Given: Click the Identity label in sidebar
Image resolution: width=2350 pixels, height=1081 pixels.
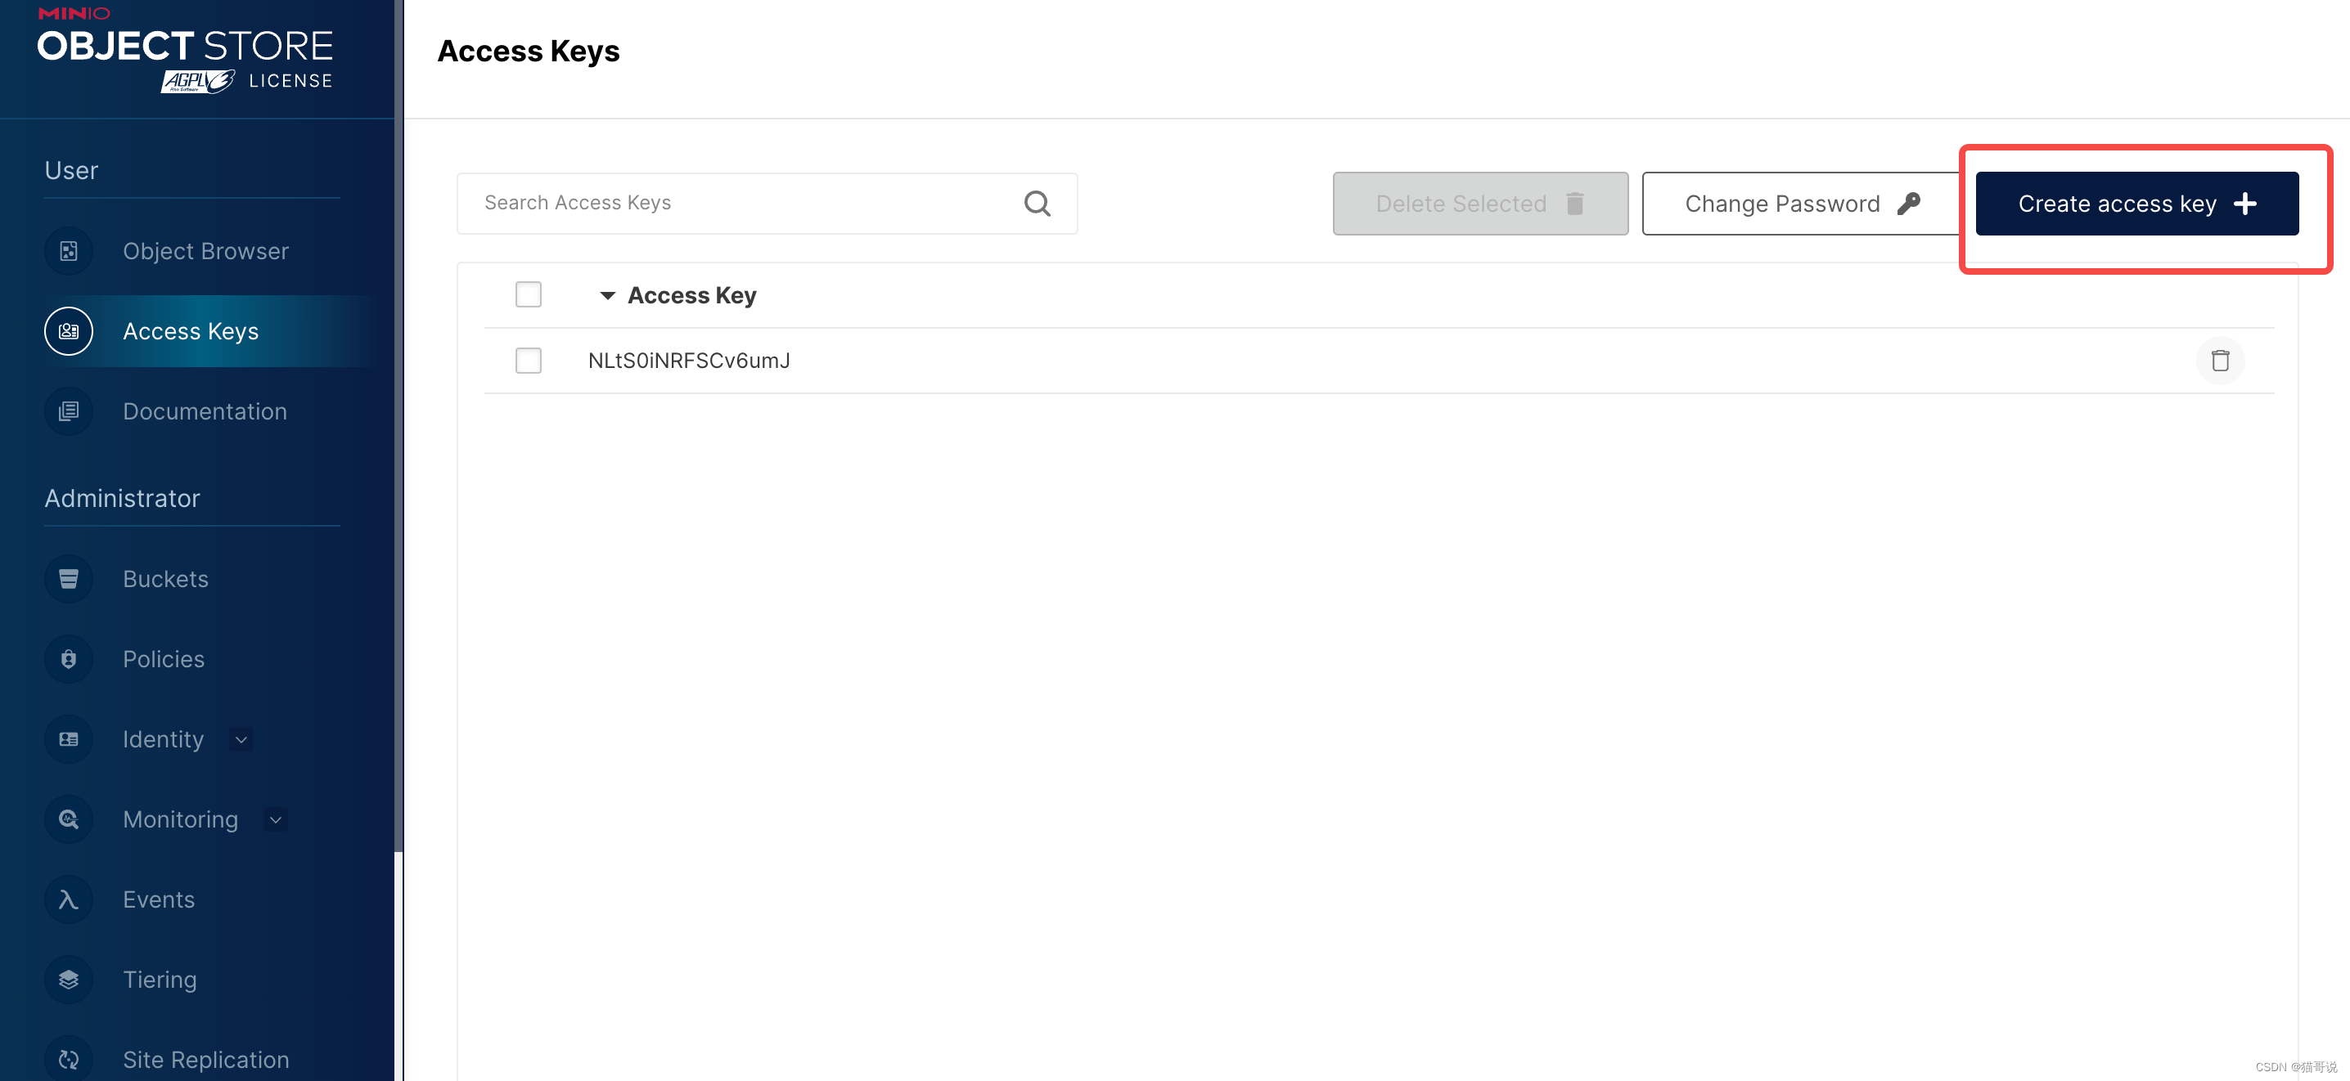Looking at the screenshot, I should coord(164,739).
